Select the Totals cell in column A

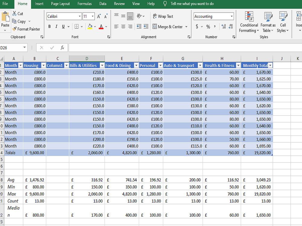coord(14,153)
